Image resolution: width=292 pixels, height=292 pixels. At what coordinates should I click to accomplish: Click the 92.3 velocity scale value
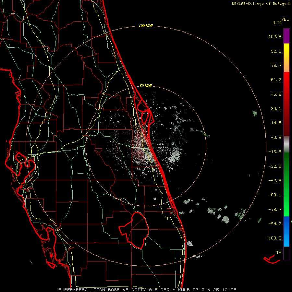click(276, 51)
